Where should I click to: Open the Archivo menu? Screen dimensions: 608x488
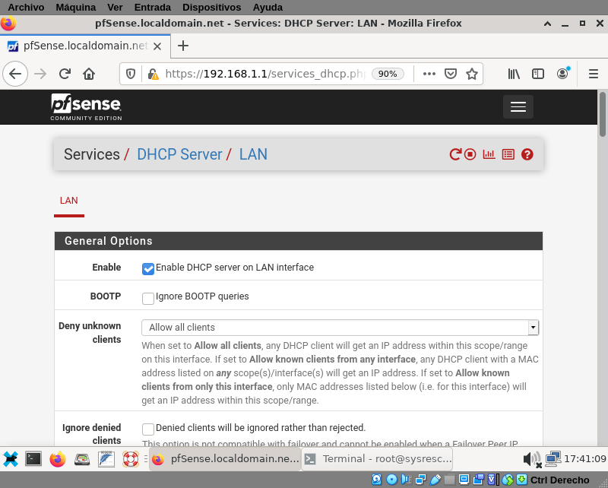(x=26, y=8)
